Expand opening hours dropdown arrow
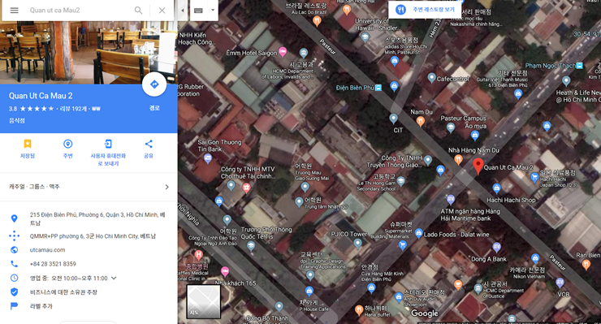This screenshot has width=601, height=324. pyautogui.click(x=114, y=278)
